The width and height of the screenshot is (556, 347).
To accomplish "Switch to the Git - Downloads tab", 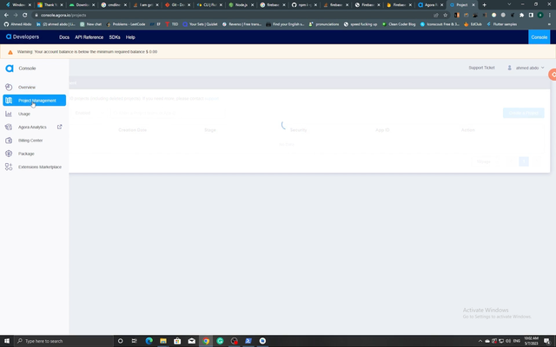I will 177,5.
